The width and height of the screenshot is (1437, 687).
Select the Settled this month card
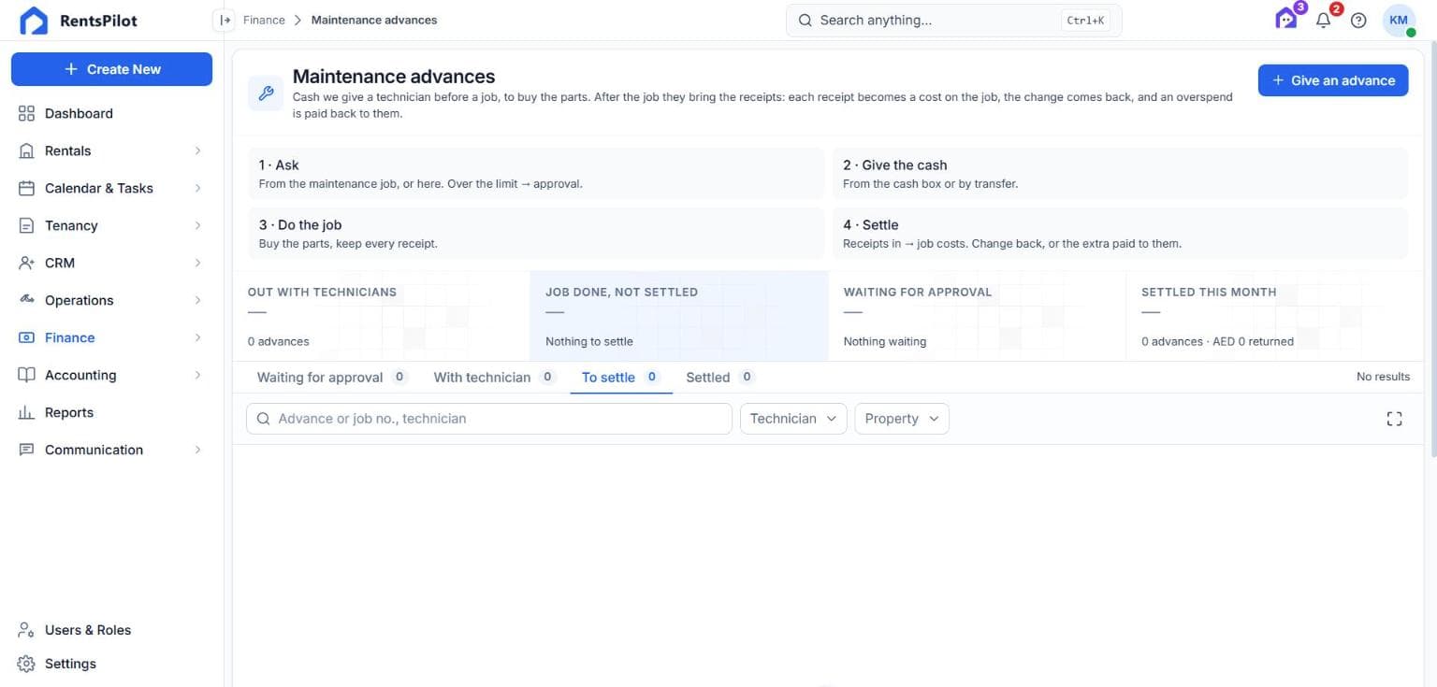[x=1275, y=316]
